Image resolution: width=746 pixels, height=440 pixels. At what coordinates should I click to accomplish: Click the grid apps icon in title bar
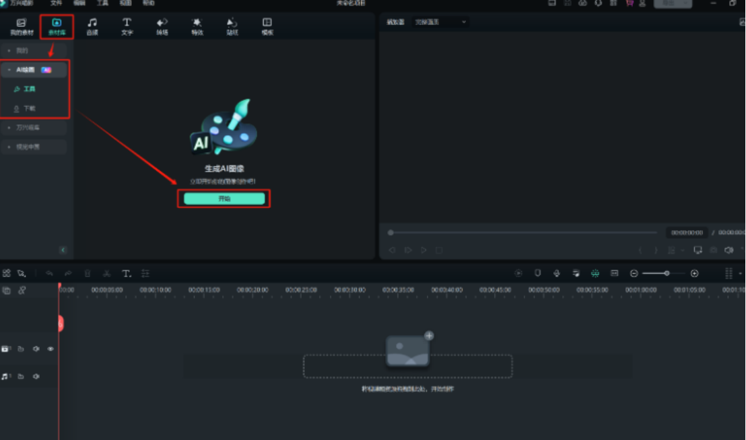pos(613,3)
